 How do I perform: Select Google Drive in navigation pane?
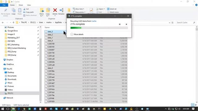click(x=12, y=31)
